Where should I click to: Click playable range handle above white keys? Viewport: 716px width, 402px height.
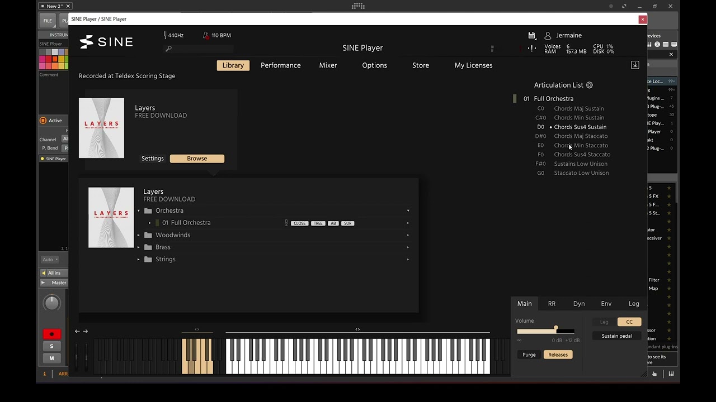tap(357, 329)
